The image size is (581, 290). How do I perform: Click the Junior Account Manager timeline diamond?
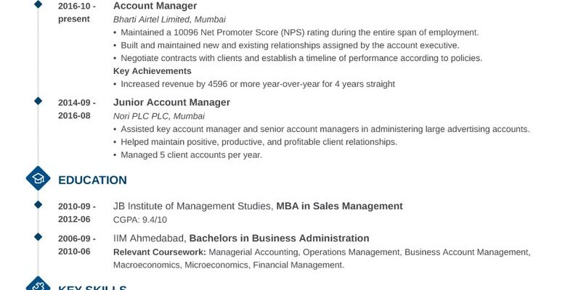[x=38, y=101]
